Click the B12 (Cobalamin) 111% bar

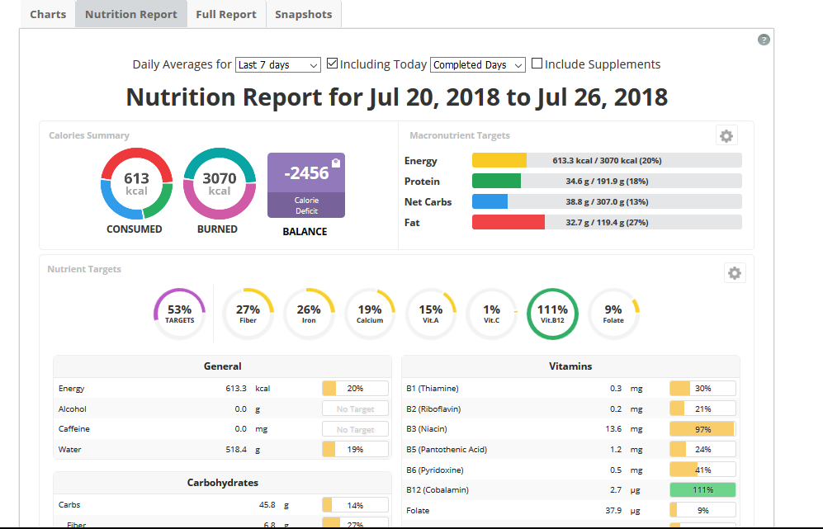point(702,489)
